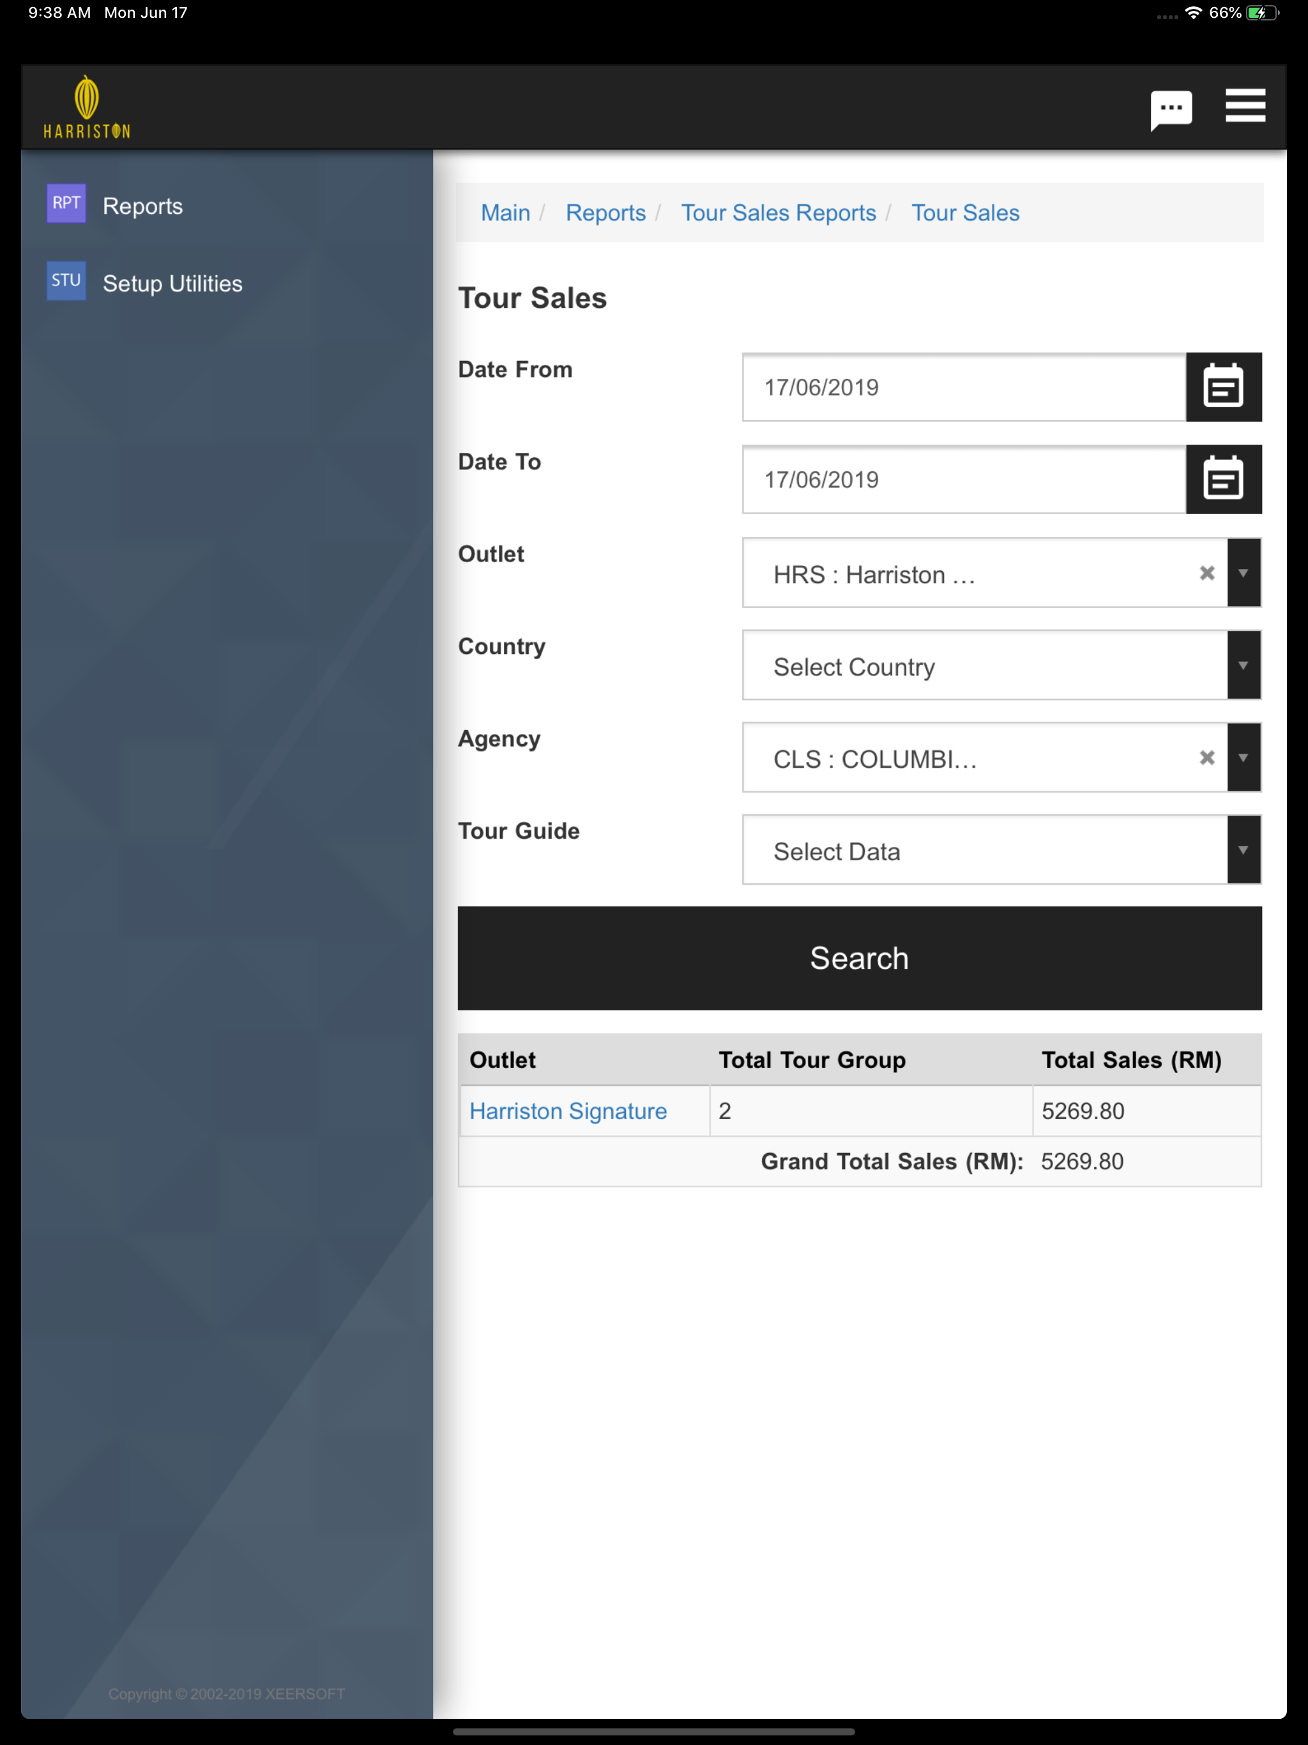Click the Total Tour Group column header
This screenshot has width=1308, height=1745.
click(812, 1060)
